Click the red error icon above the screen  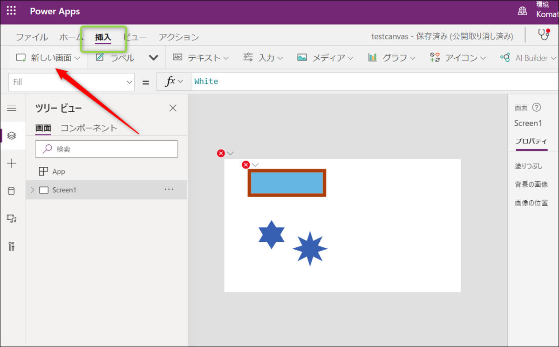(221, 153)
